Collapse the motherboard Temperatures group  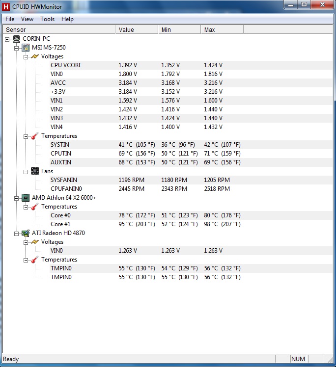26,137
